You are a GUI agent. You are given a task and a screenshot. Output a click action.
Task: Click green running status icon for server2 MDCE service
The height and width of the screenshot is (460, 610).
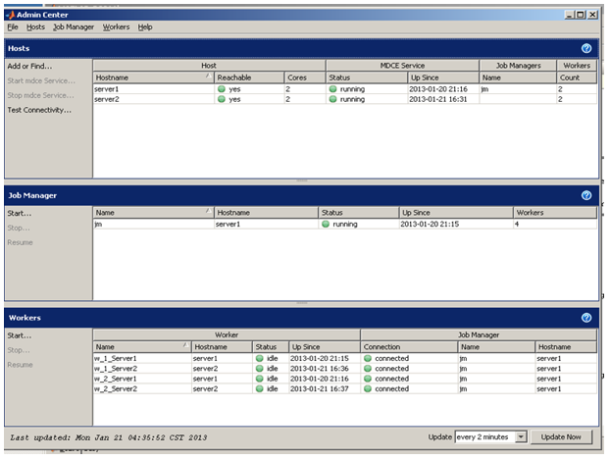click(332, 99)
